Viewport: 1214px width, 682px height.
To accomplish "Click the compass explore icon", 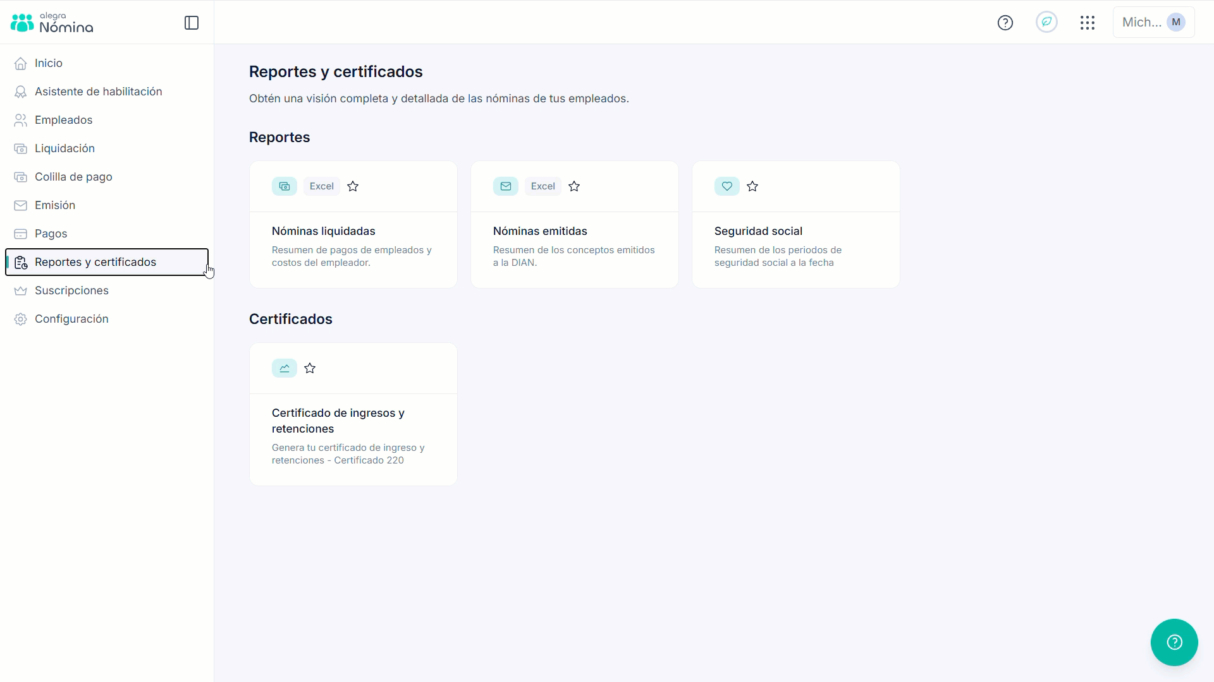I will tap(1047, 22).
